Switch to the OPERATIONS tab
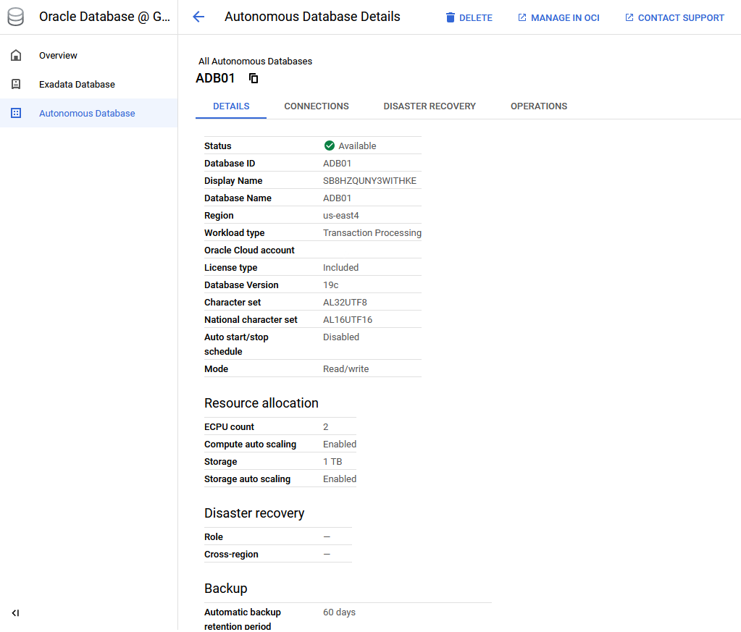This screenshot has width=741, height=632. click(x=539, y=106)
